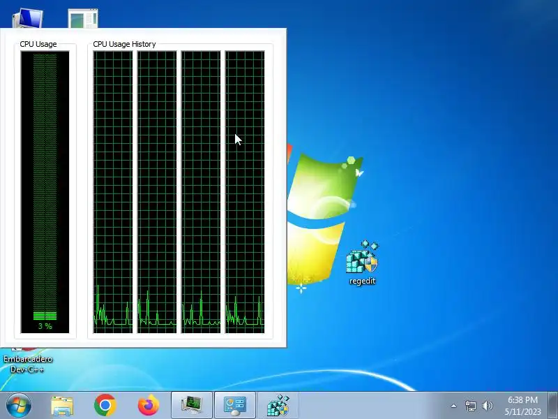This screenshot has height=419, width=558.
Task: Click the first CPU Usage History graph
Action: 113,192
